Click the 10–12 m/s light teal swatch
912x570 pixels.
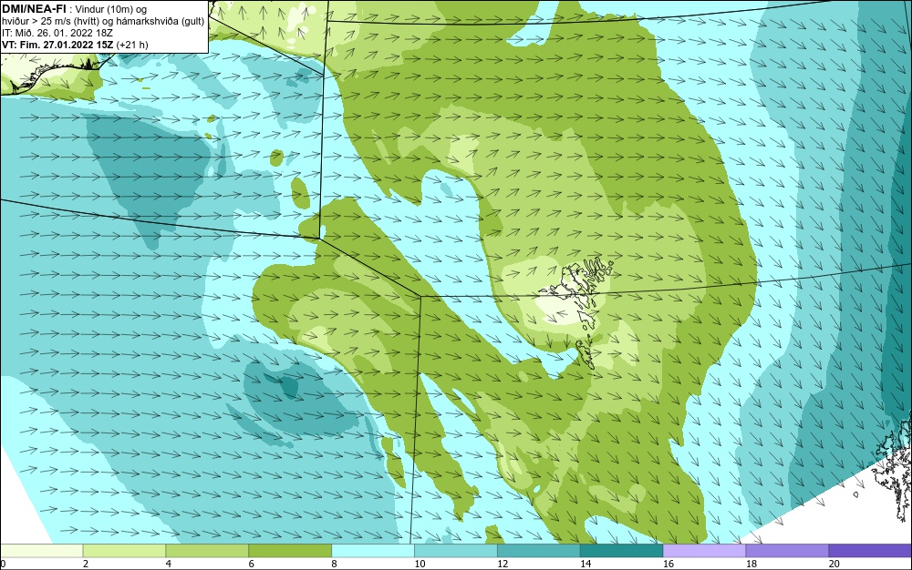[456, 550]
